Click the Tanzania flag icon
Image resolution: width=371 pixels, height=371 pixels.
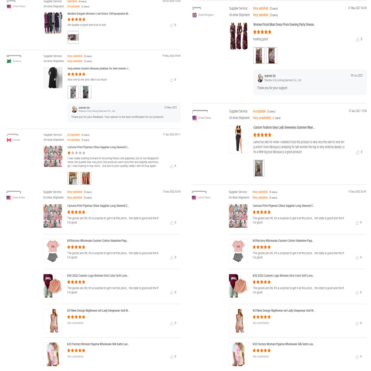pos(9,61)
